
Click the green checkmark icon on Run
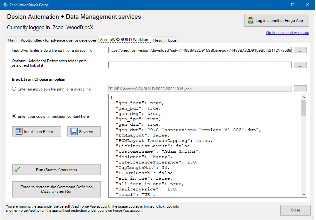(17, 170)
